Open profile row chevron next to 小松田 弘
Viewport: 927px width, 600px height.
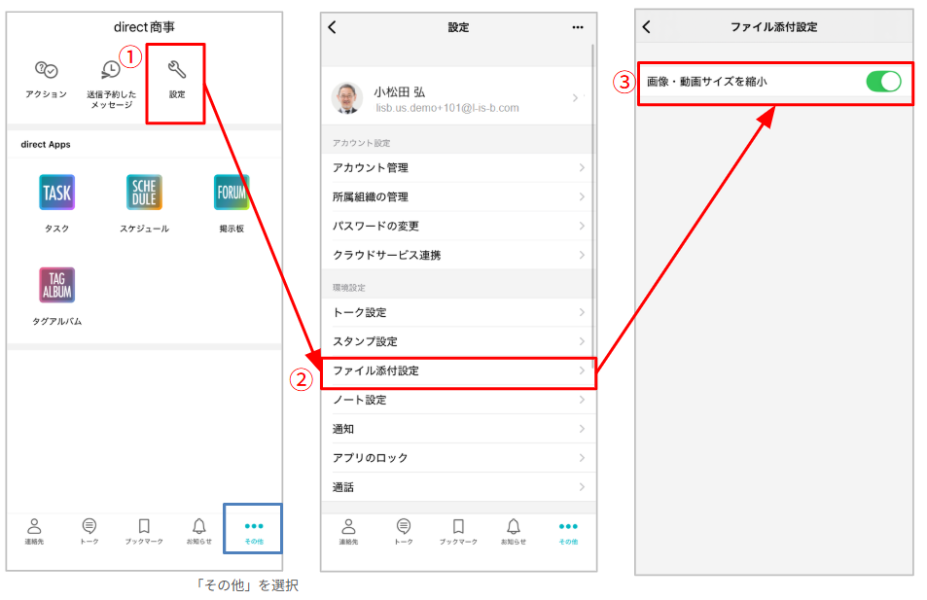(575, 97)
